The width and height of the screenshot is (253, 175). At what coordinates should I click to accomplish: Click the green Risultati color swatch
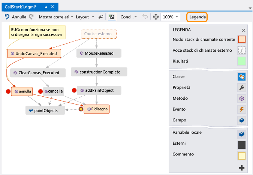(x=242, y=61)
